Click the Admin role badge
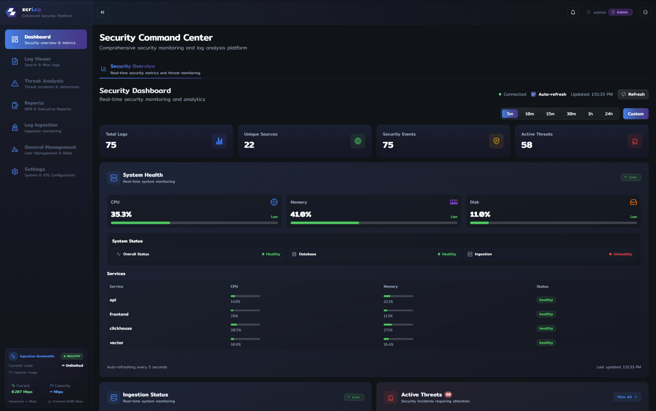Image resolution: width=656 pixels, height=411 pixels. [x=620, y=12]
